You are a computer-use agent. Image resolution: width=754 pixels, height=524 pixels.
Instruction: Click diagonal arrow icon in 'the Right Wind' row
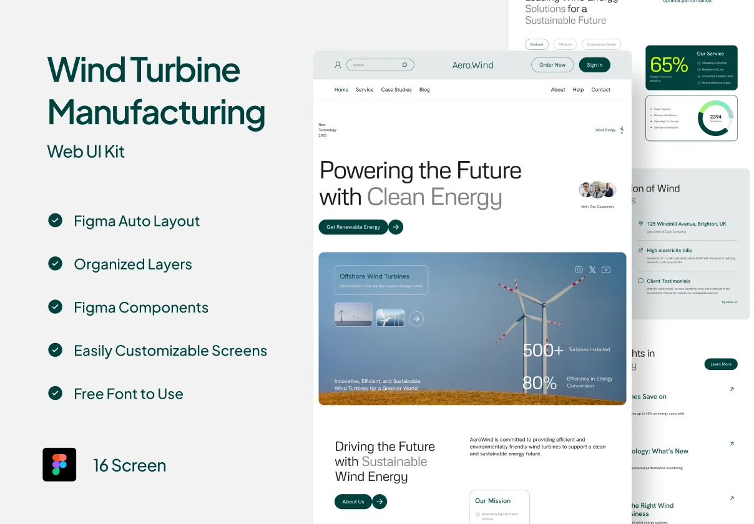coord(732,498)
